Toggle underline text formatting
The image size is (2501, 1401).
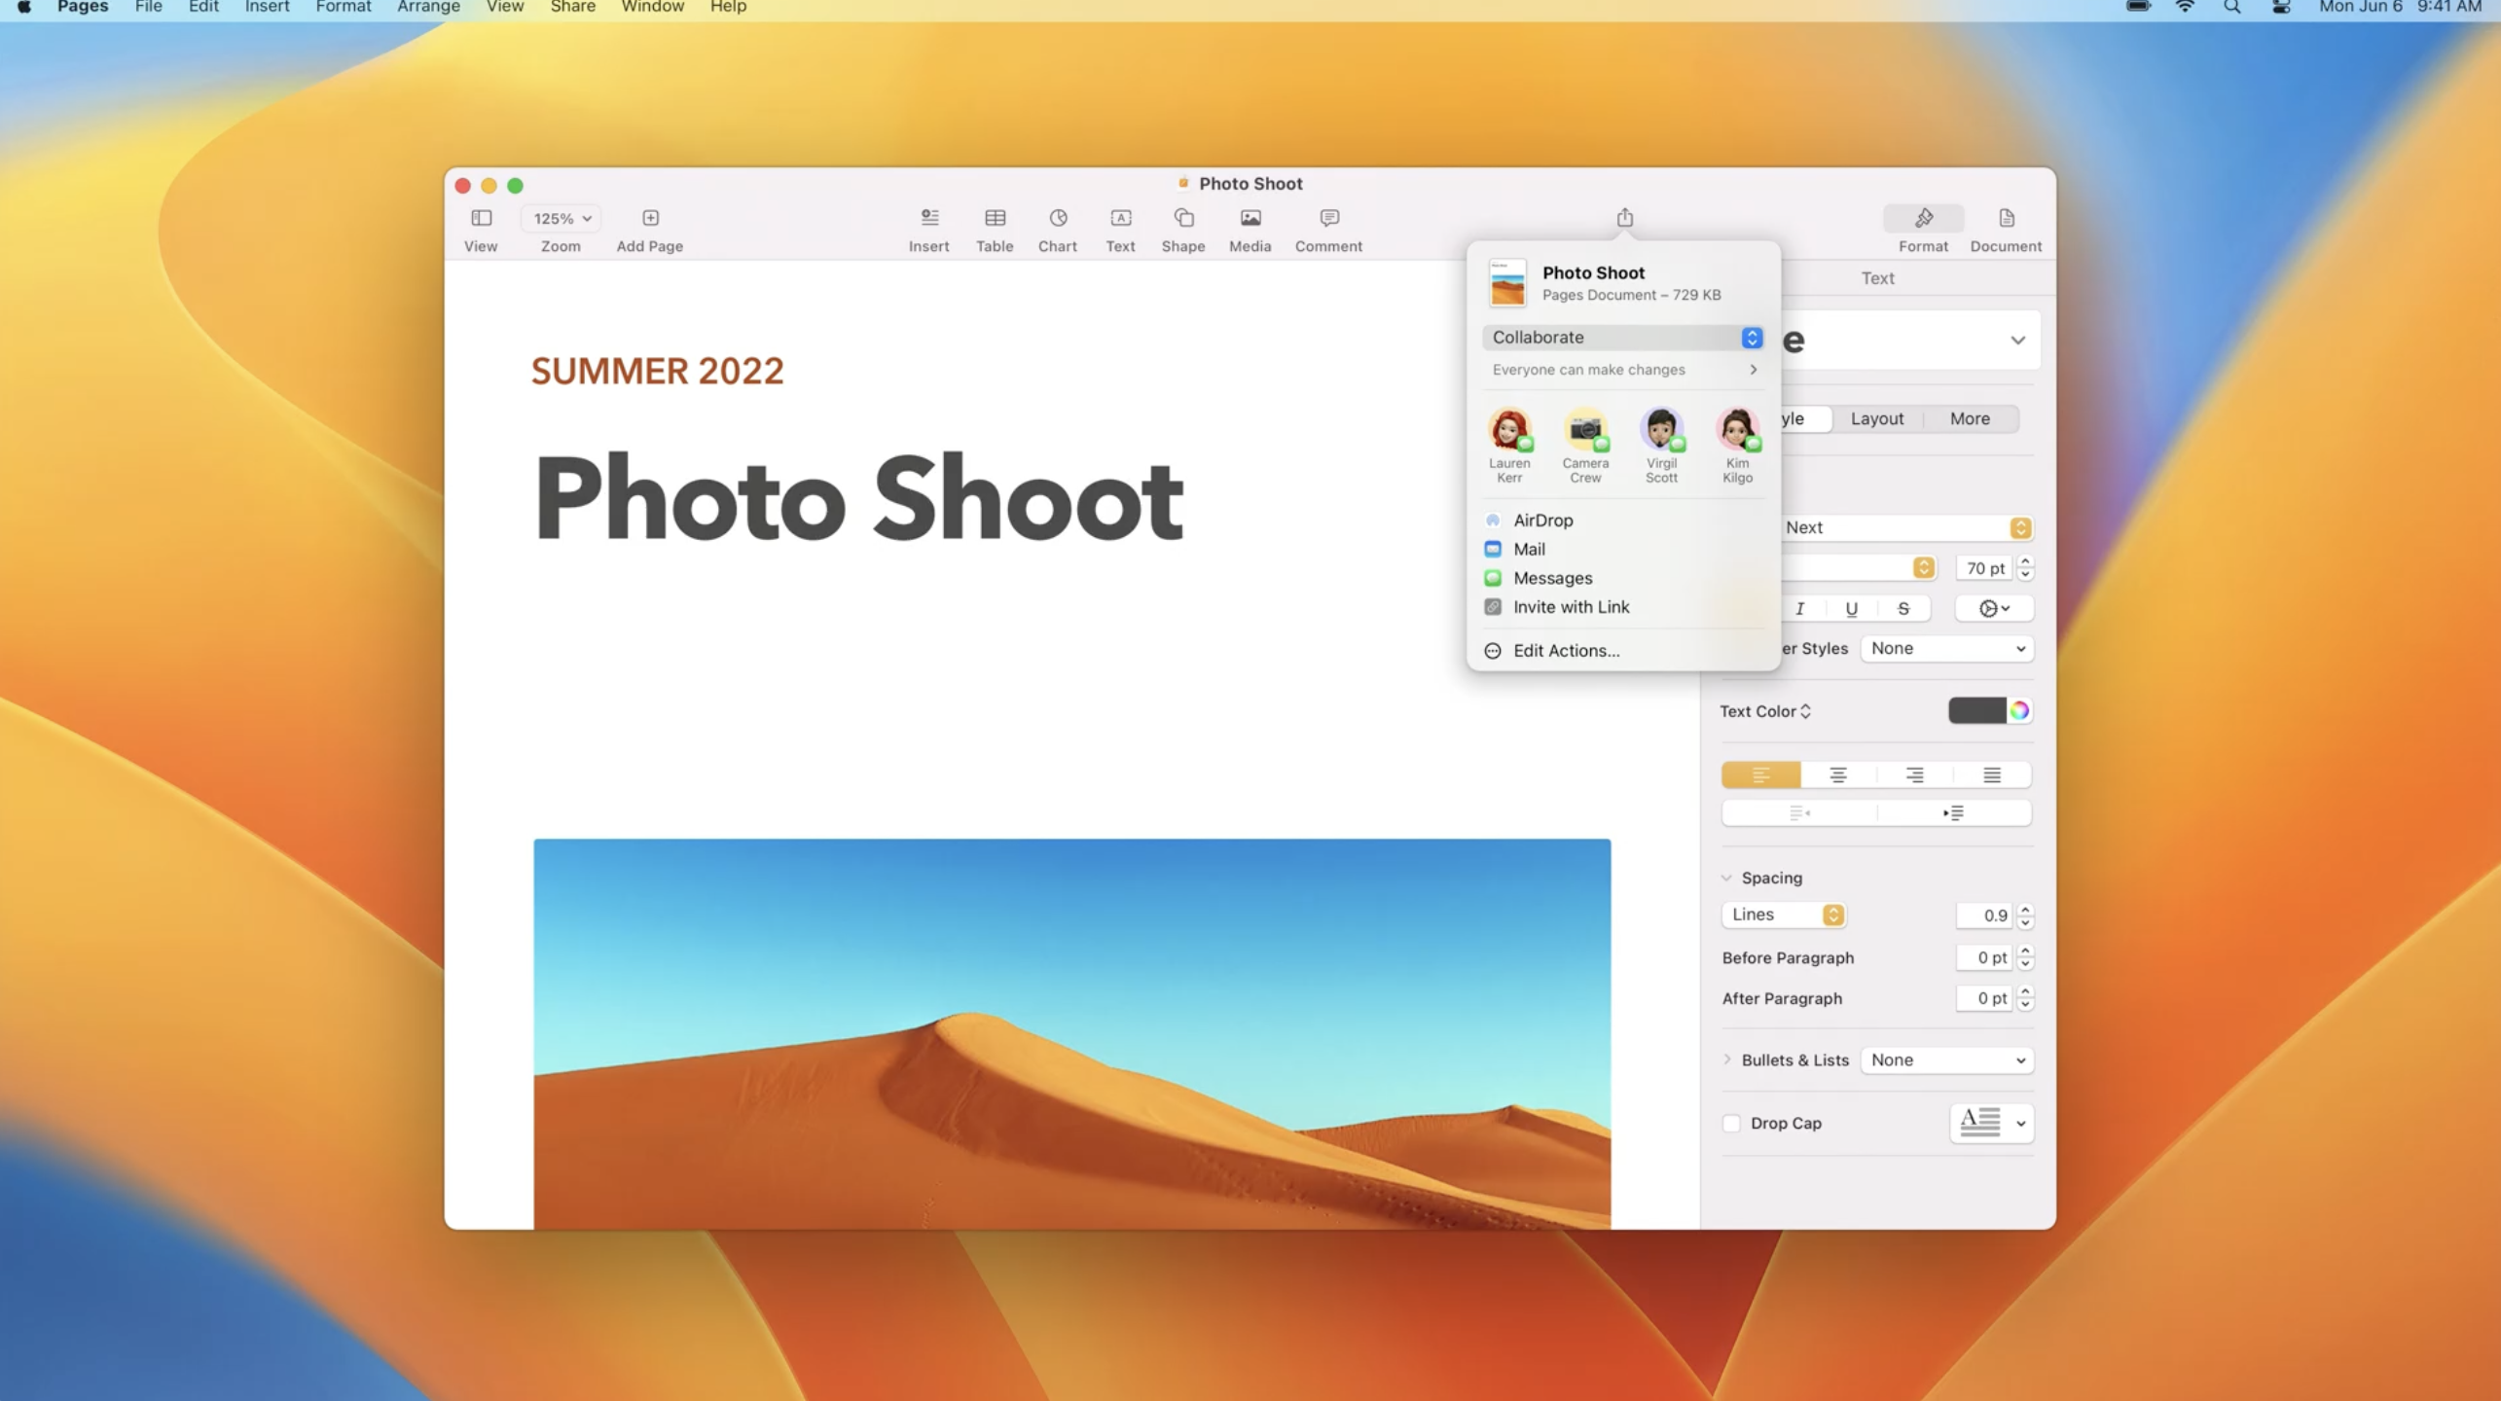[1851, 608]
